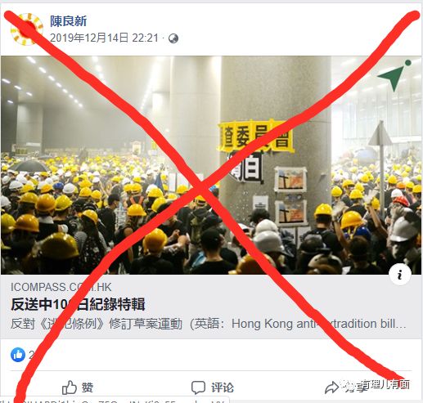Click the article description about the extradition bill

(x=209, y=324)
